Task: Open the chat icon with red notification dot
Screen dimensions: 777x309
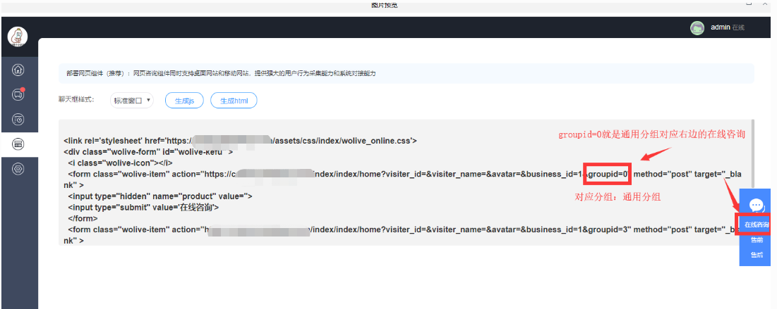Action: [18, 94]
